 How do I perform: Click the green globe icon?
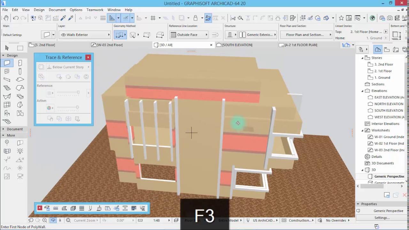coord(373,18)
